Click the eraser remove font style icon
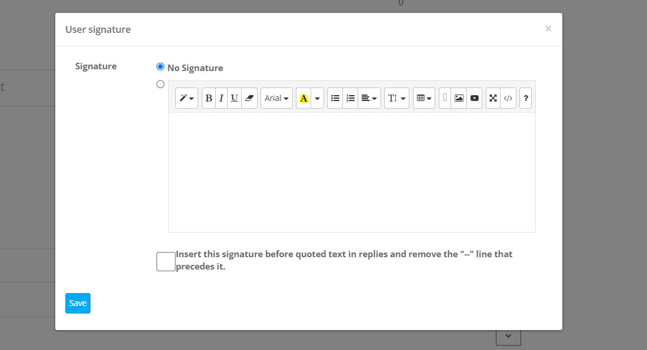The height and width of the screenshot is (350, 647). 249,98
